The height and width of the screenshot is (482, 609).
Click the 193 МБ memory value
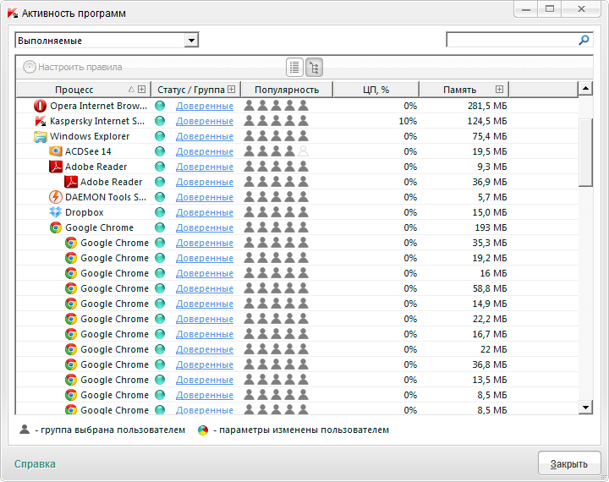click(491, 227)
